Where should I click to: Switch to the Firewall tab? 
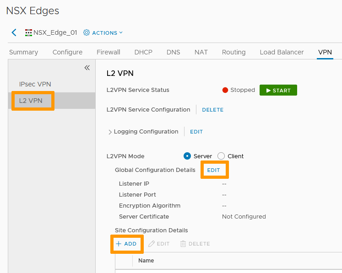(x=109, y=52)
